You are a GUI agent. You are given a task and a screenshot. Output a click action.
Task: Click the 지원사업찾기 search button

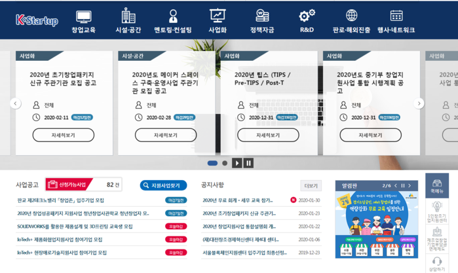[163, 185]
